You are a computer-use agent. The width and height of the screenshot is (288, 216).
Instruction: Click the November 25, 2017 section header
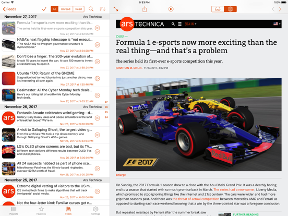[x=55, y=180]
